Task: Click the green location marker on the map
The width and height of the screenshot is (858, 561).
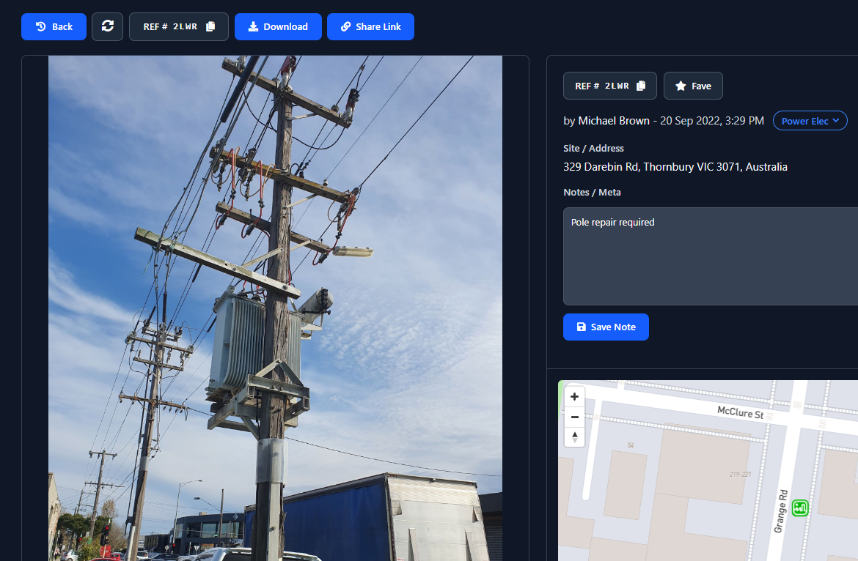Action: [800, 508]
